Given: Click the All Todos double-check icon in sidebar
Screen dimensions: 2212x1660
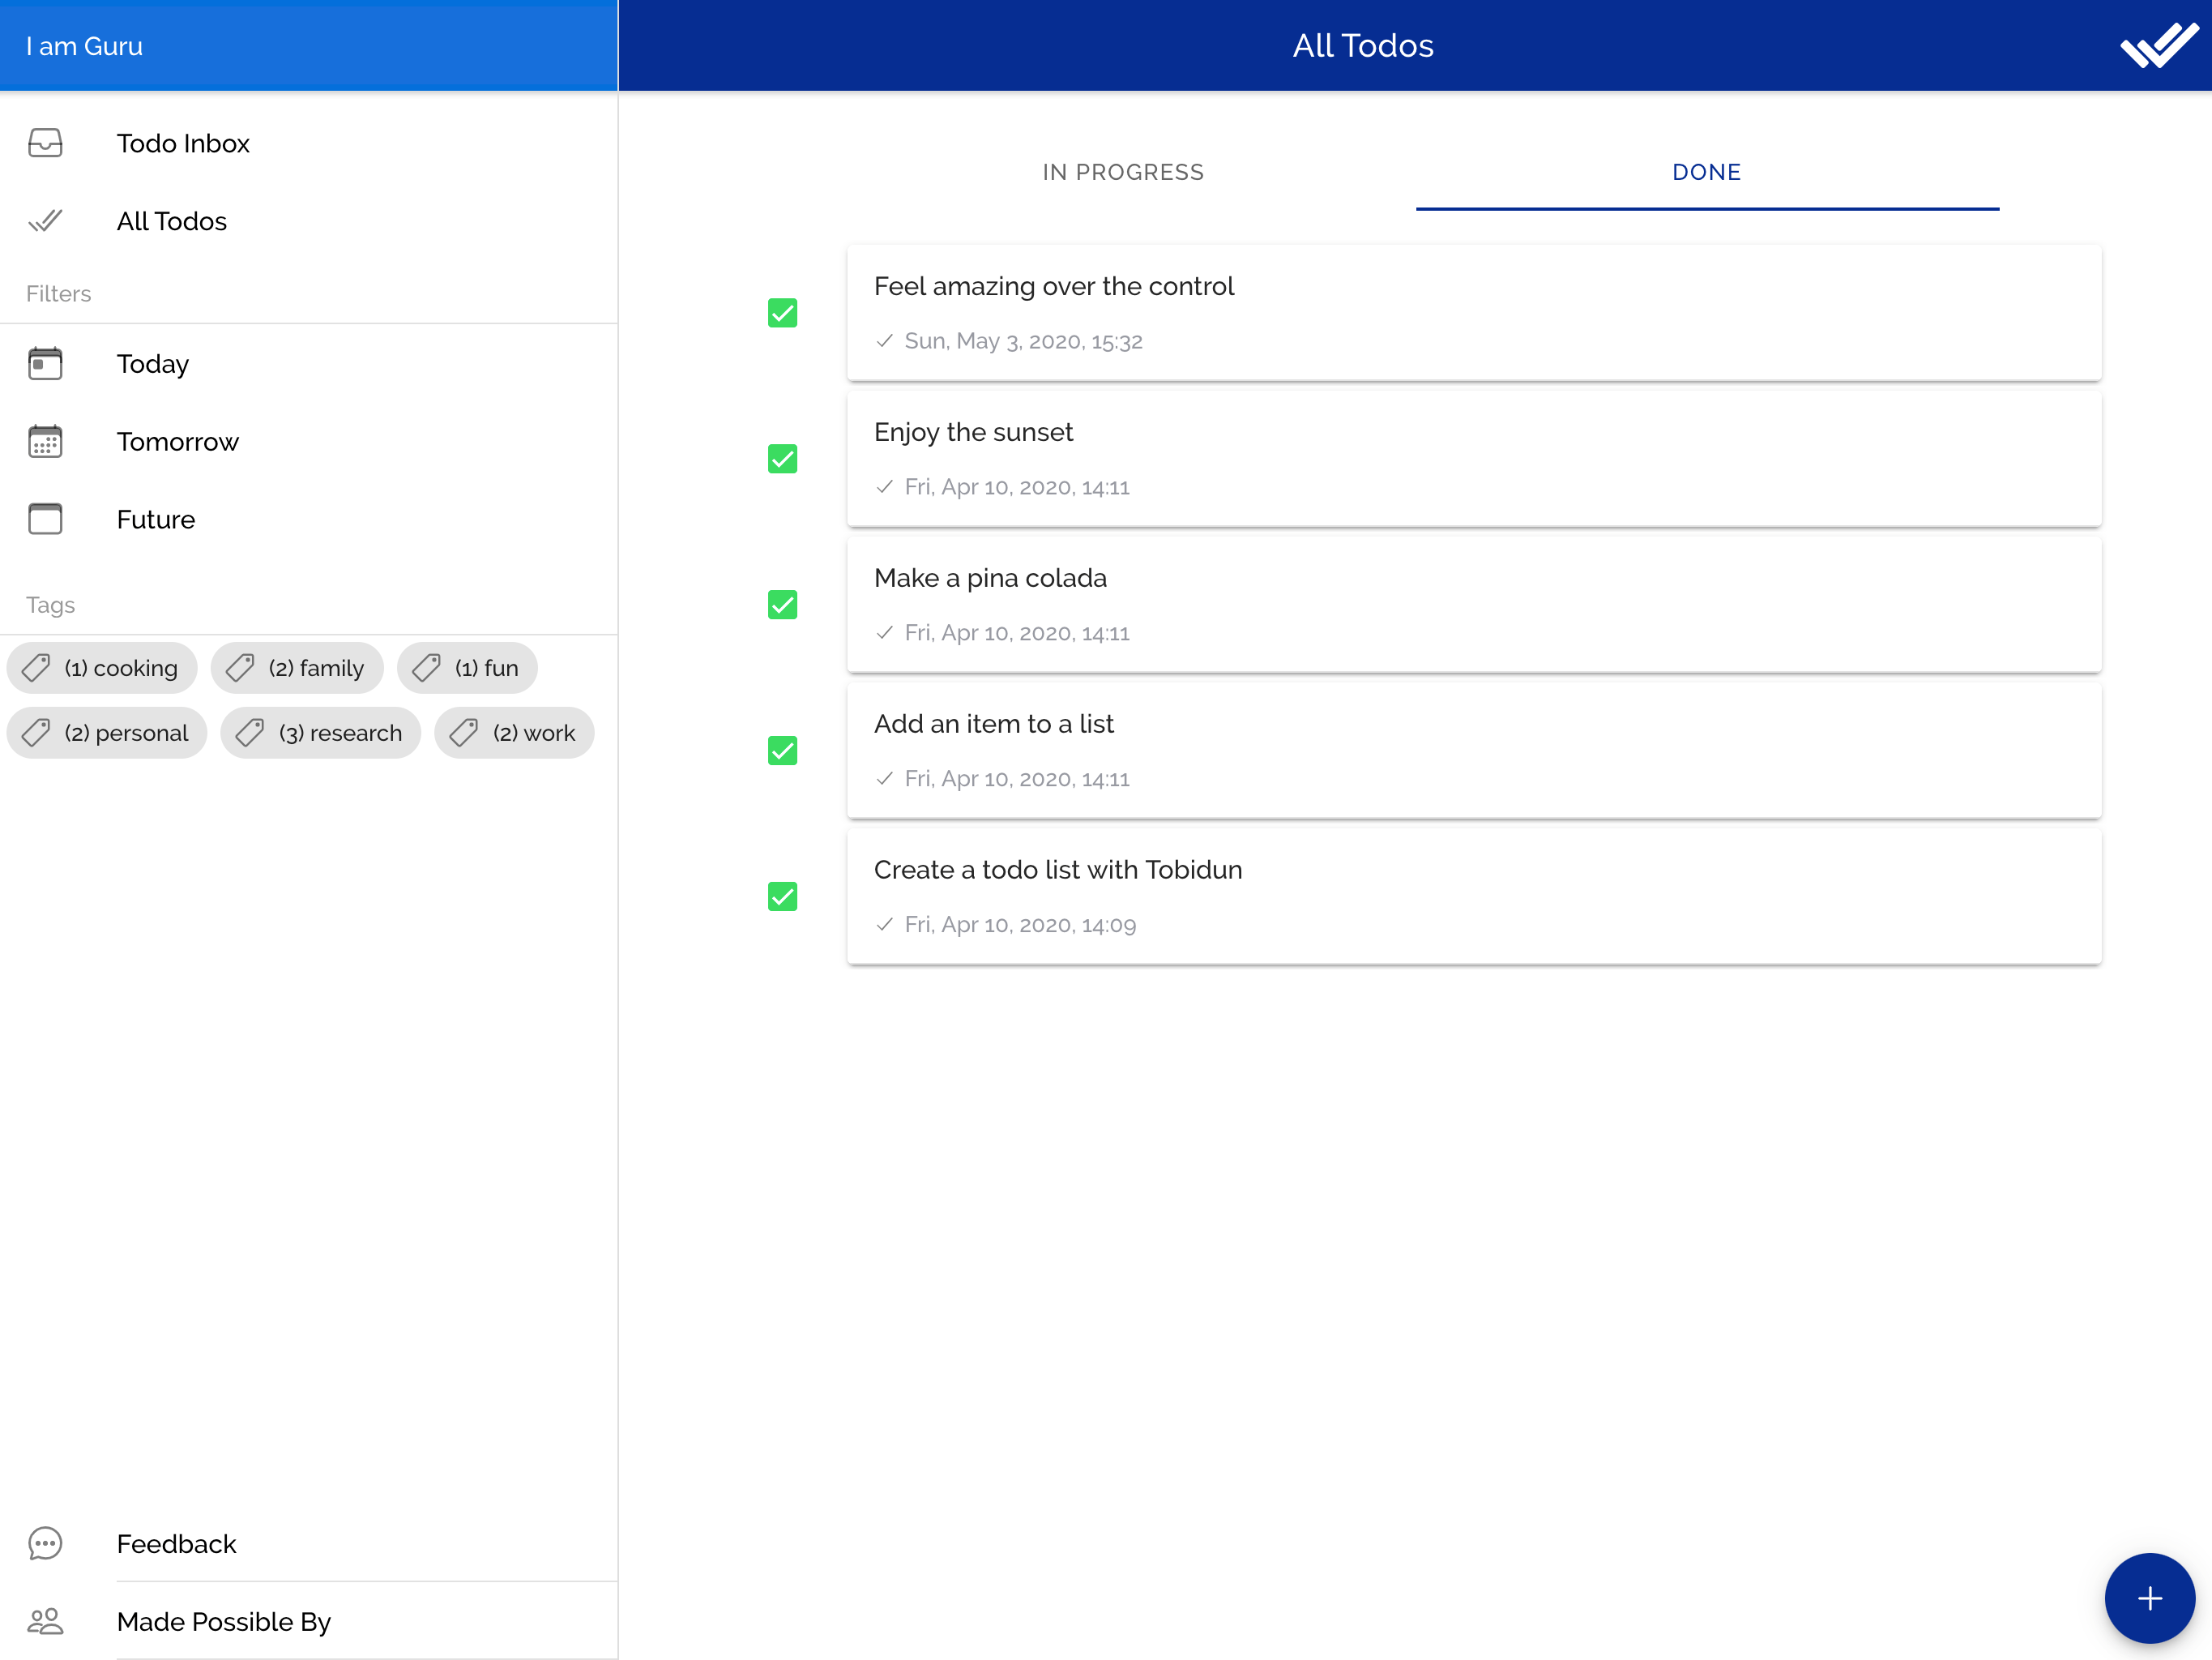Looking at the screenshot, I should (45, 221).
